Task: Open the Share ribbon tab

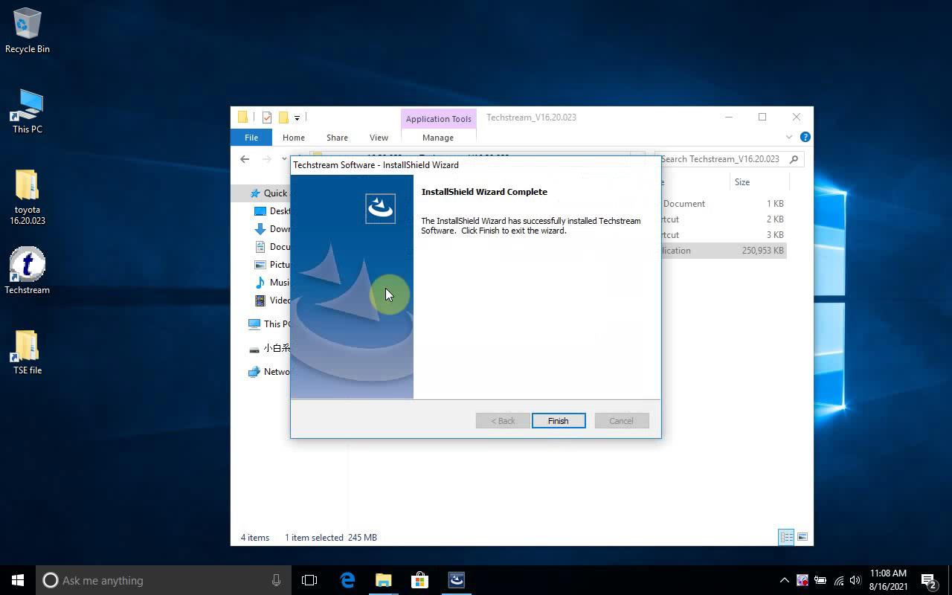Action: coord(337,138)
